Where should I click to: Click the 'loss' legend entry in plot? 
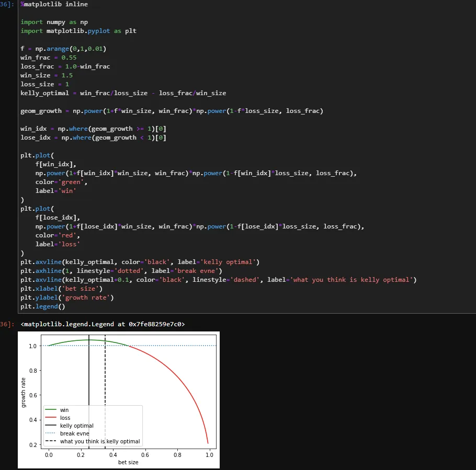click(58, 418)
